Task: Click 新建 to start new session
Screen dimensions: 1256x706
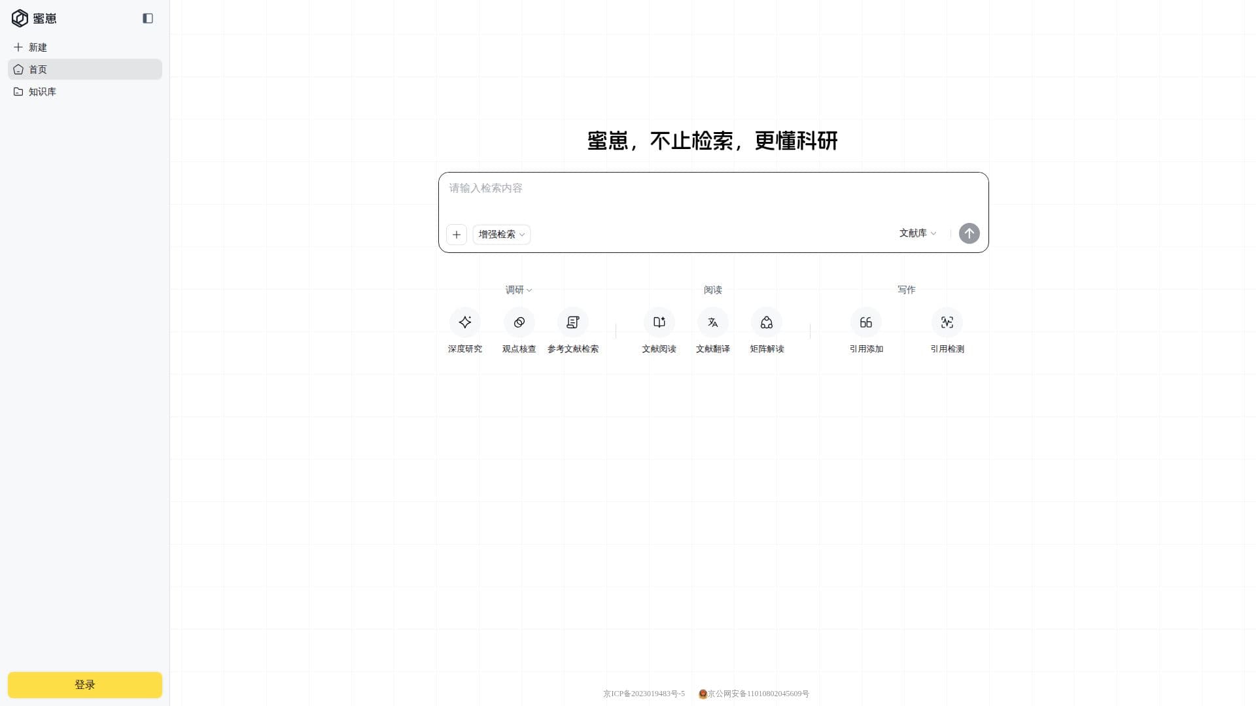Action: click(x=85, y=47)
